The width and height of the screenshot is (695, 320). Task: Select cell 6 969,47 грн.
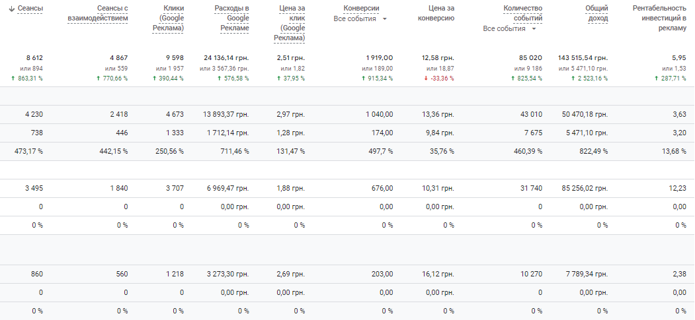pos(229,188)
